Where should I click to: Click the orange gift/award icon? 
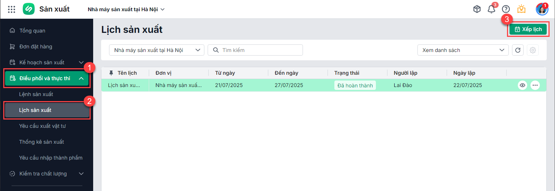pyautogui.click(x=521, y=9)
